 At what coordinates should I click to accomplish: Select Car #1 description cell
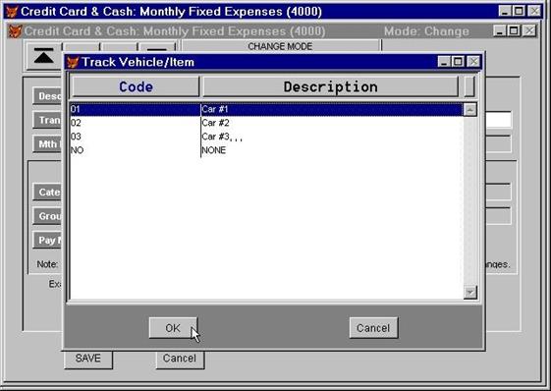332,109
